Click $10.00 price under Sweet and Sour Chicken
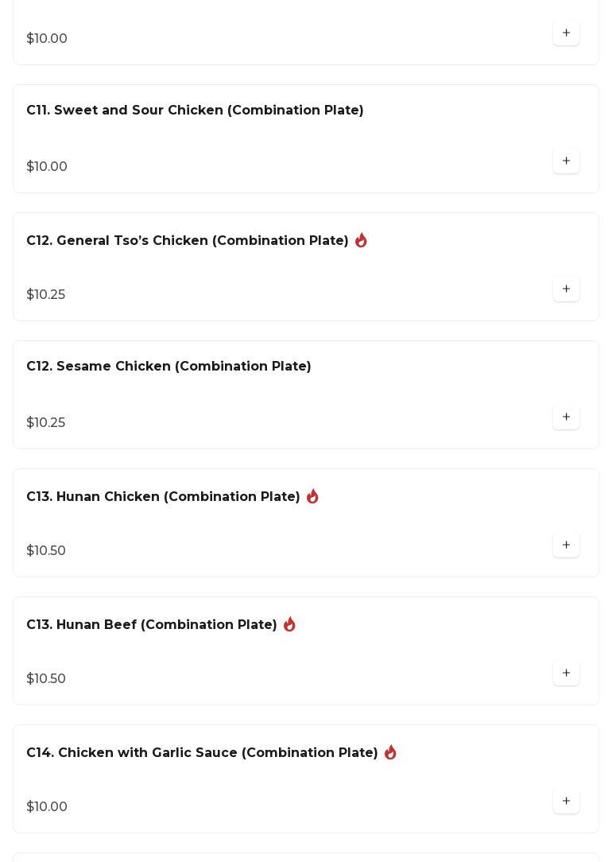Image resolution: width=612 pixels, height=862 pixels. click(47, 167)
